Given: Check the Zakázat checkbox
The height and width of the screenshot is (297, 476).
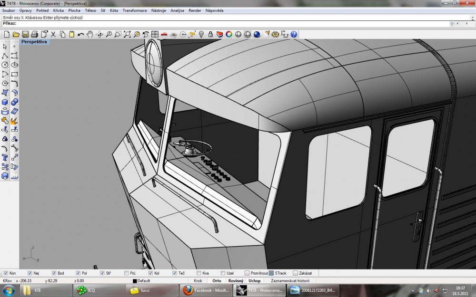Looking at the screenshot, I should [296, 273].
